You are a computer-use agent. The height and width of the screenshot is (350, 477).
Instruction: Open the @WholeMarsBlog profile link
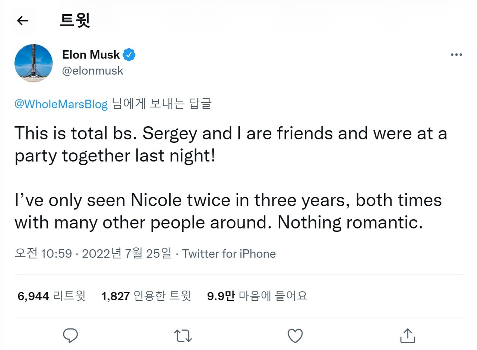[60, 104]
